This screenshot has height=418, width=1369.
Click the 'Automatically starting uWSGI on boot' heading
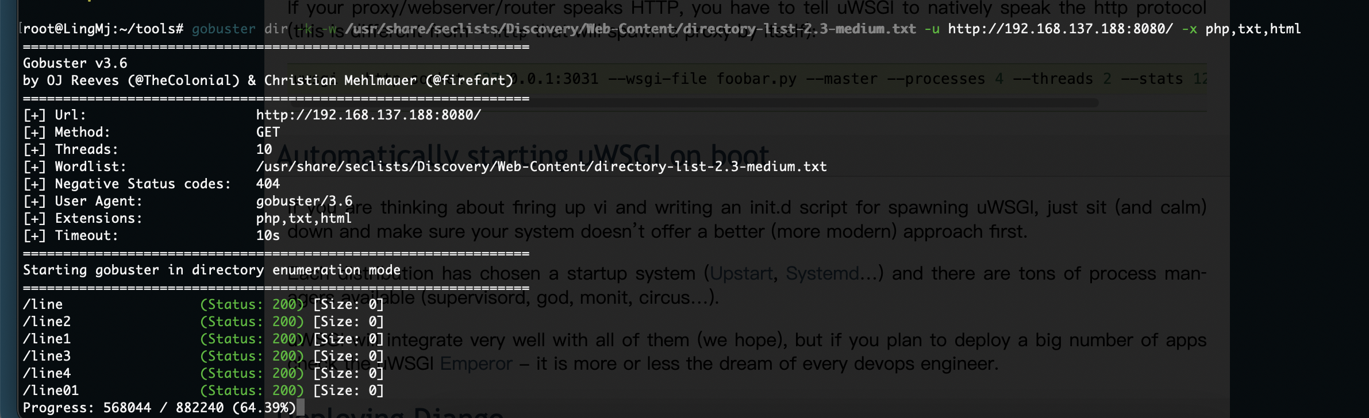click(x=523, y=155)
